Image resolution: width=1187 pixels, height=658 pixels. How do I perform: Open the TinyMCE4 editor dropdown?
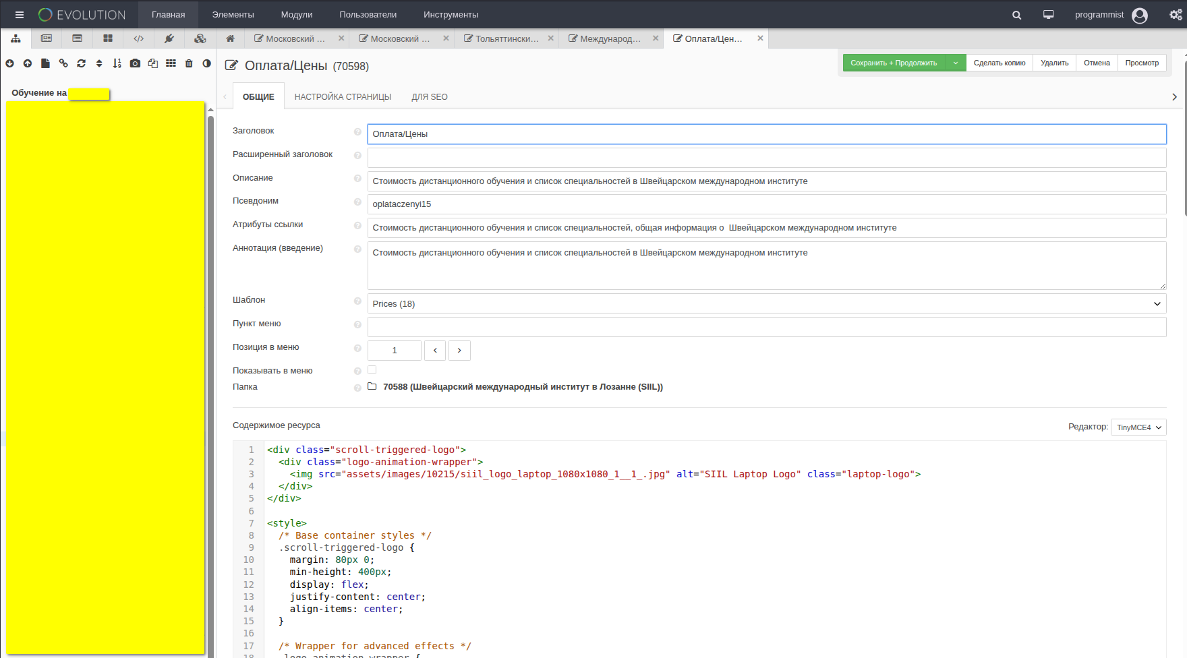point(1138,427)
